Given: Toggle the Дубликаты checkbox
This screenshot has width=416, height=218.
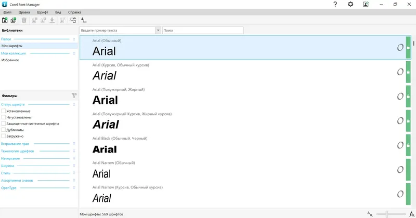Looking at the screenshot, I should coord(4,130).
